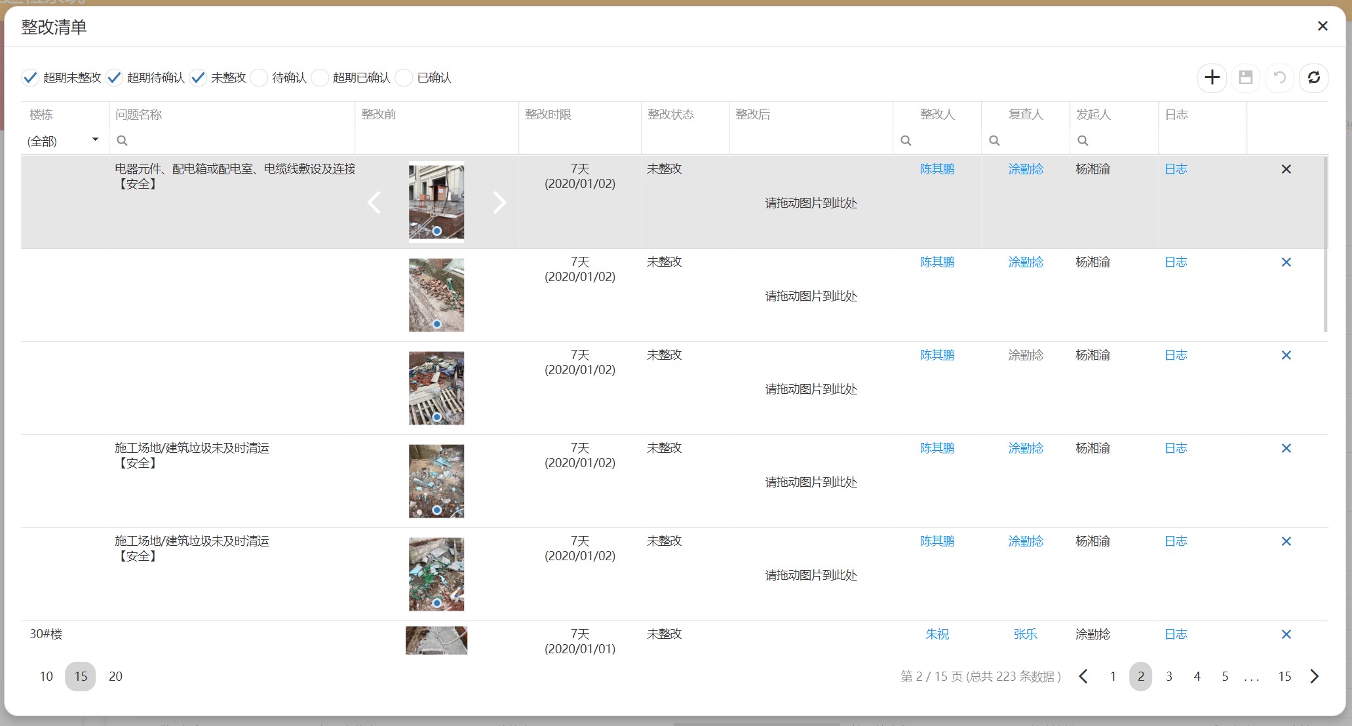1352x726 pixels.
Task: Set page size to 10 rows
Action: pyautogui.click(x=46, y=676)
